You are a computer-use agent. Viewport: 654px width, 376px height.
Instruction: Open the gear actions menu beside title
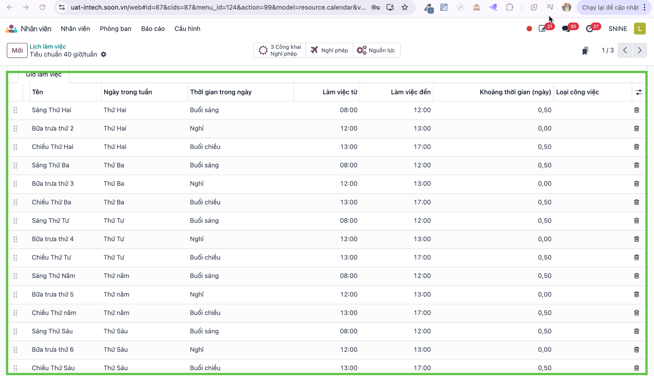[x=103, y=55]
